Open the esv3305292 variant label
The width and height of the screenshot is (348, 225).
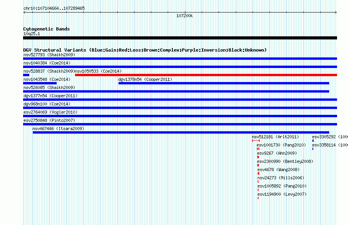point(330,137)
